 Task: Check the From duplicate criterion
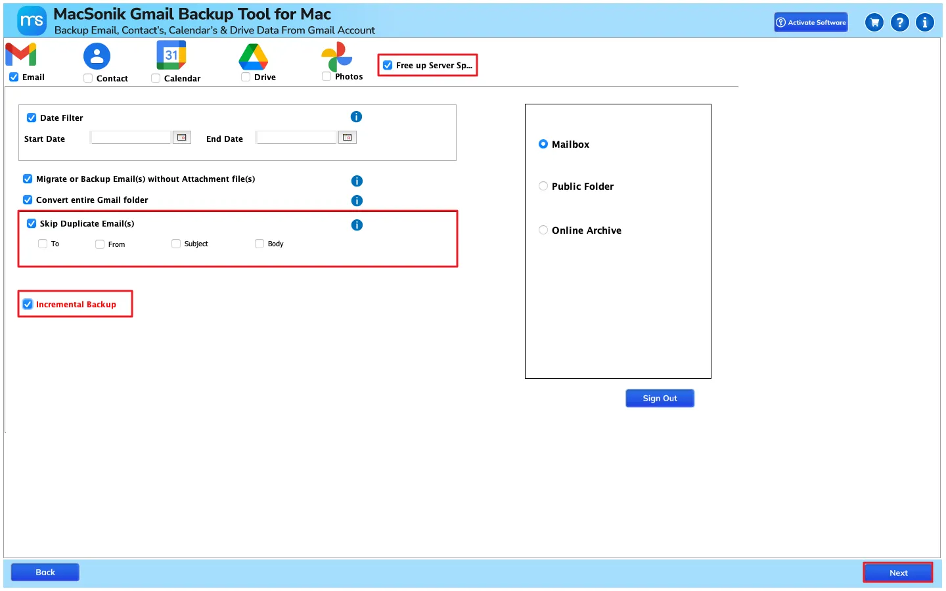[100, 244]
